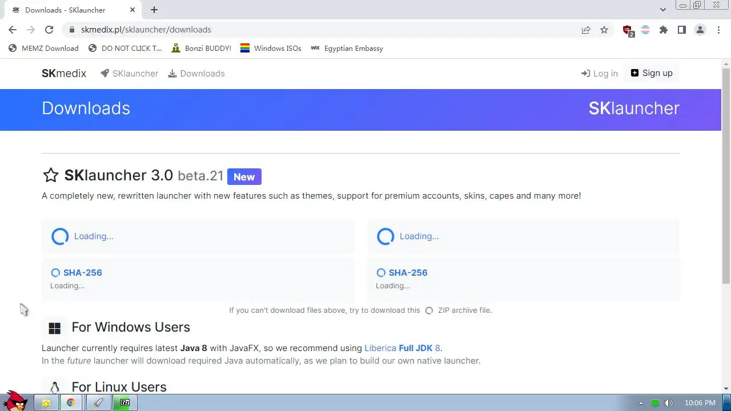
Task: Open the Egyptian Embassy bookmark
Action: click(x=347, y=49)
